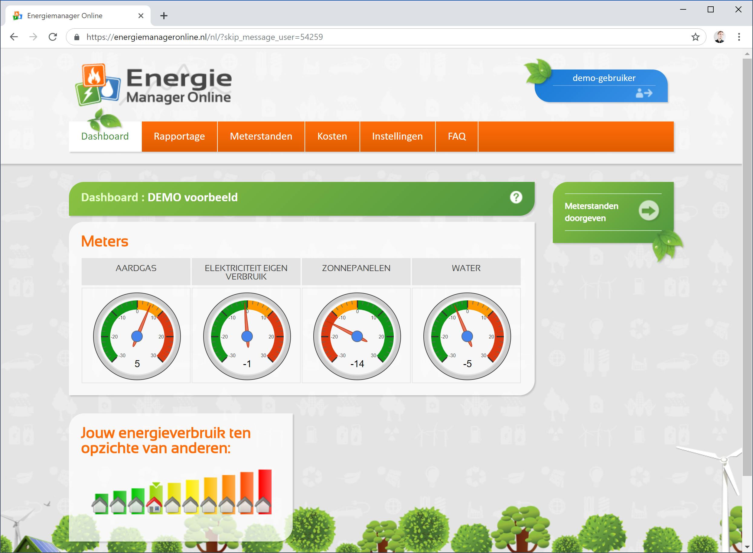This screenshot has width=753, height=553.
Task: Click the logout icon under demo-gebruiker
Action: pos(644,93)
